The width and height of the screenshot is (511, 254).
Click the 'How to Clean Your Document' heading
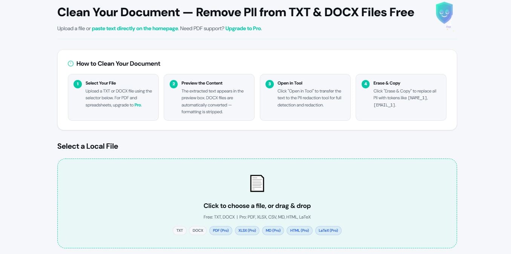point(118,64)
